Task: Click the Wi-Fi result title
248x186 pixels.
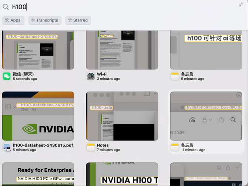Action: (102, 74)
